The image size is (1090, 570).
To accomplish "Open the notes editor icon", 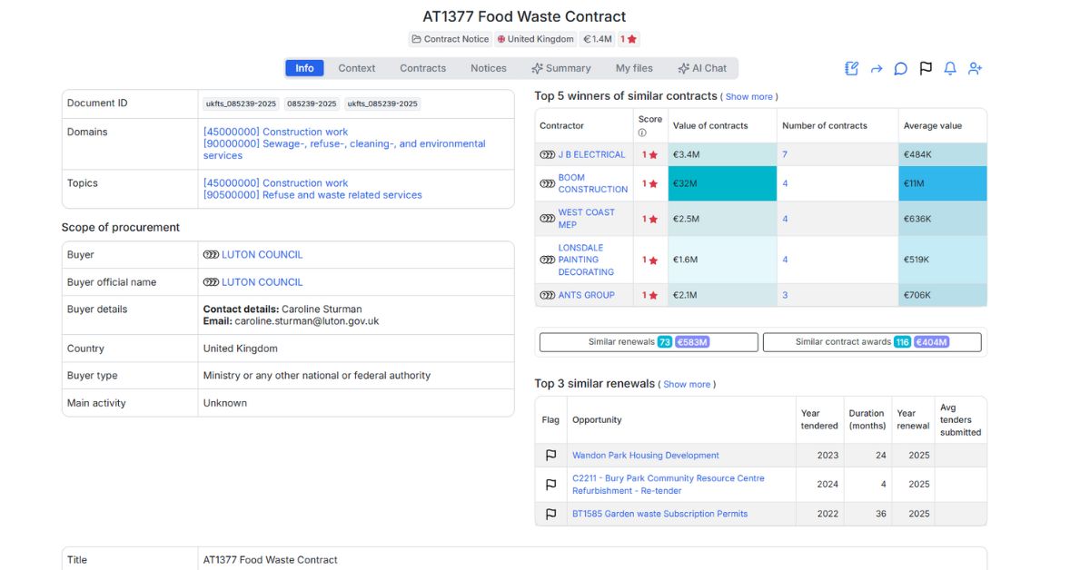I will (x=851, y=68).
